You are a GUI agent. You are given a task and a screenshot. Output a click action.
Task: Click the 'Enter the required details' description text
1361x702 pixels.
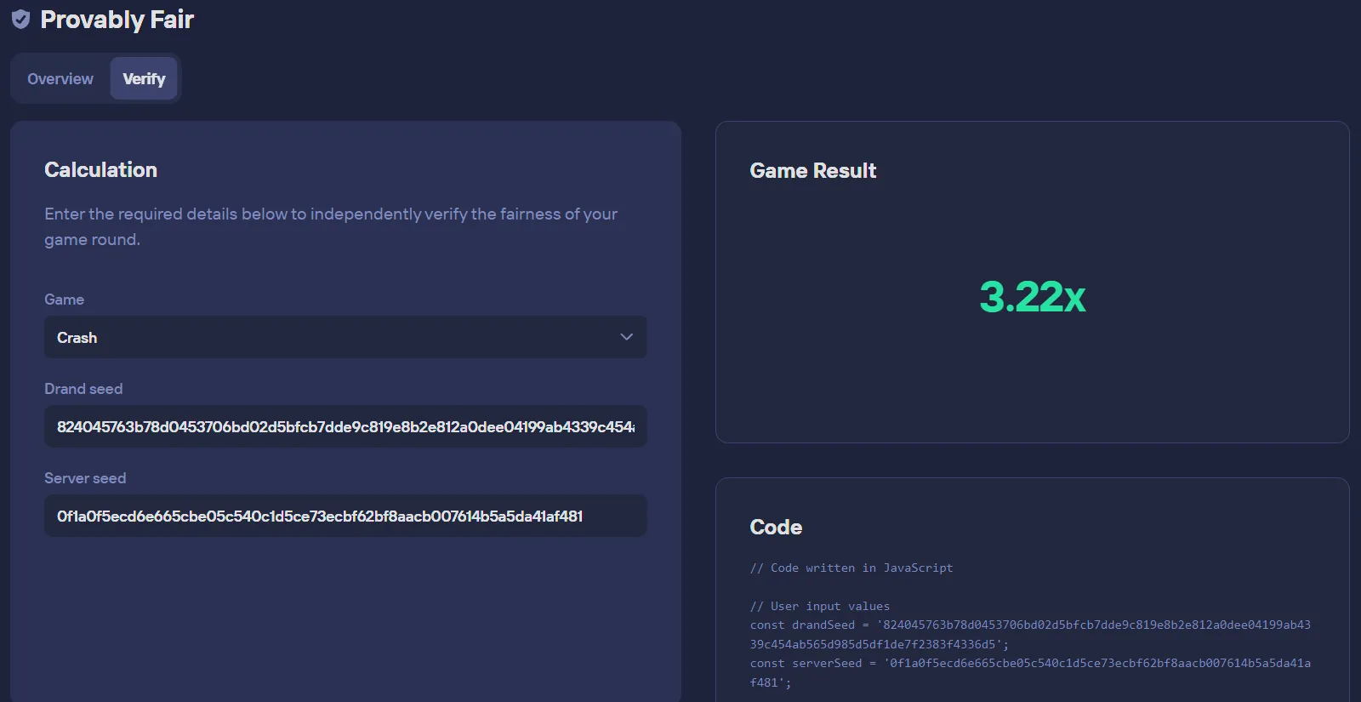331,226
